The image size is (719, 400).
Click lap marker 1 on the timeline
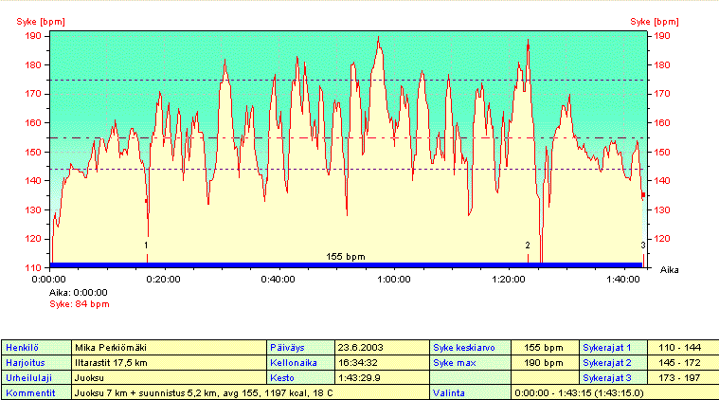(x=146, y=245)
